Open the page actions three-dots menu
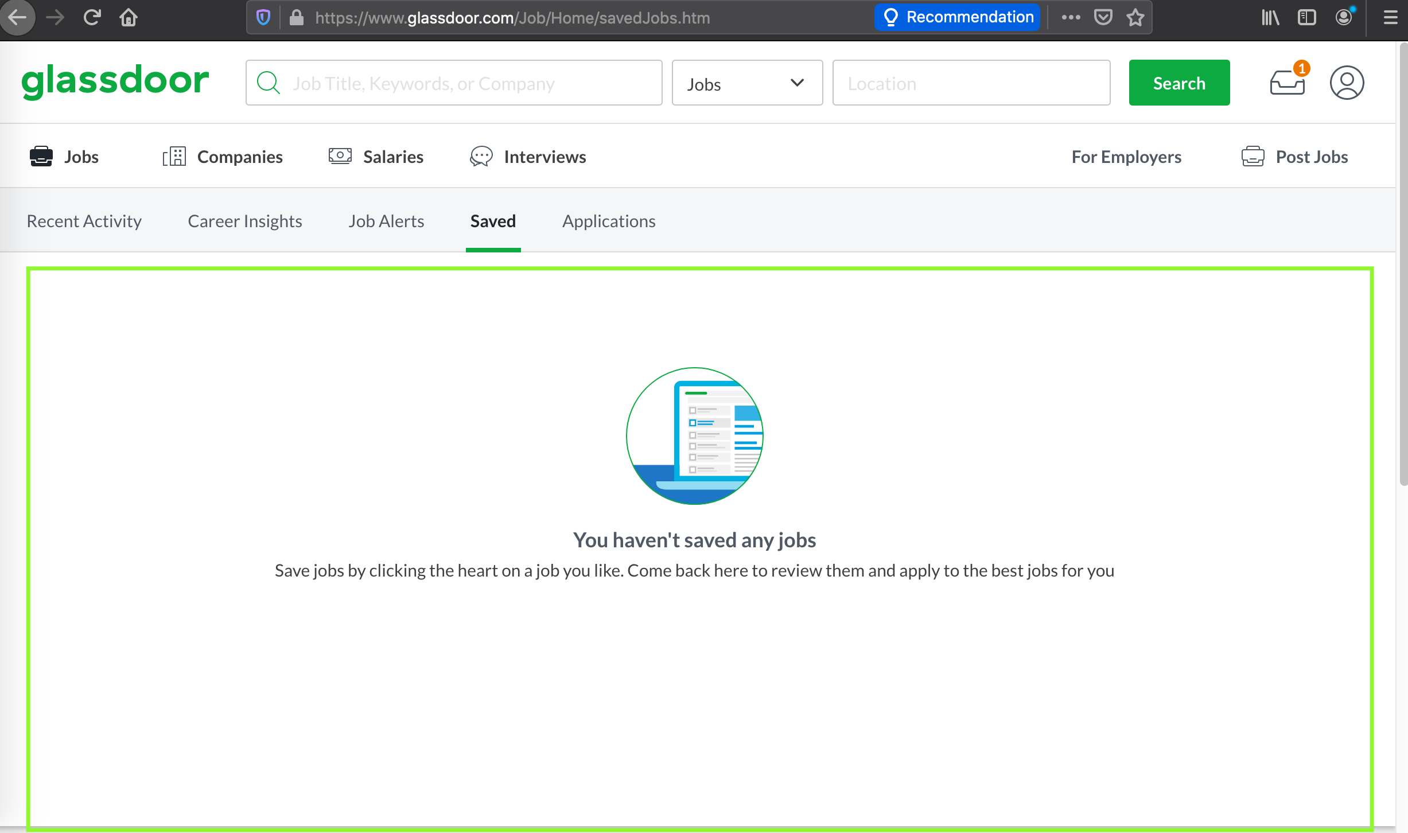 click(x=1071, y=18)
